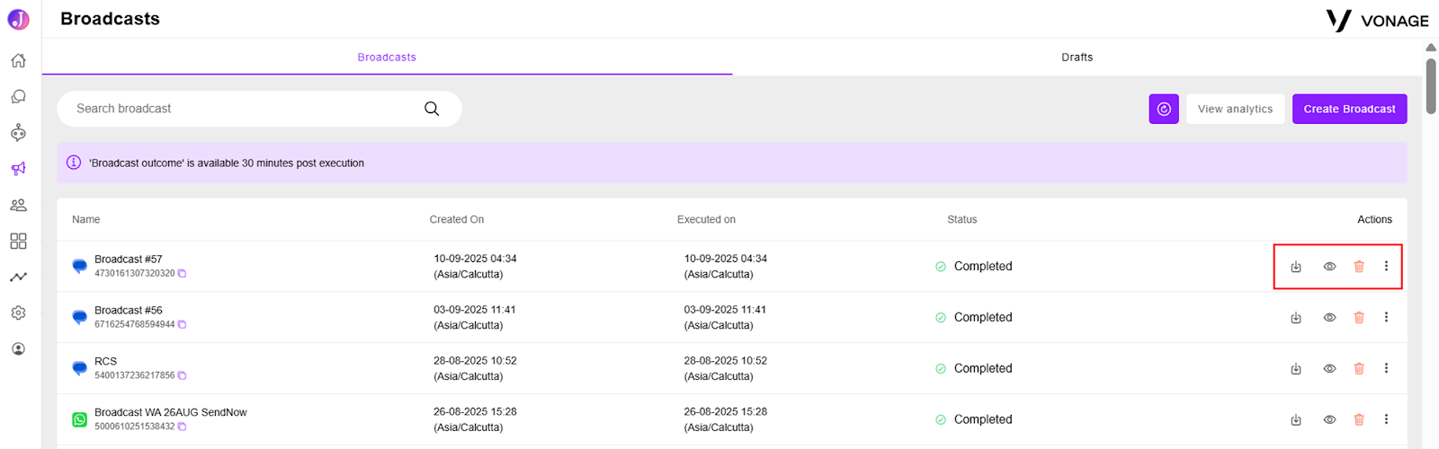Click the Create Broadcast button
Image resolution: width=1439 pixels, height=449 pixels.
coord(1349,109)
